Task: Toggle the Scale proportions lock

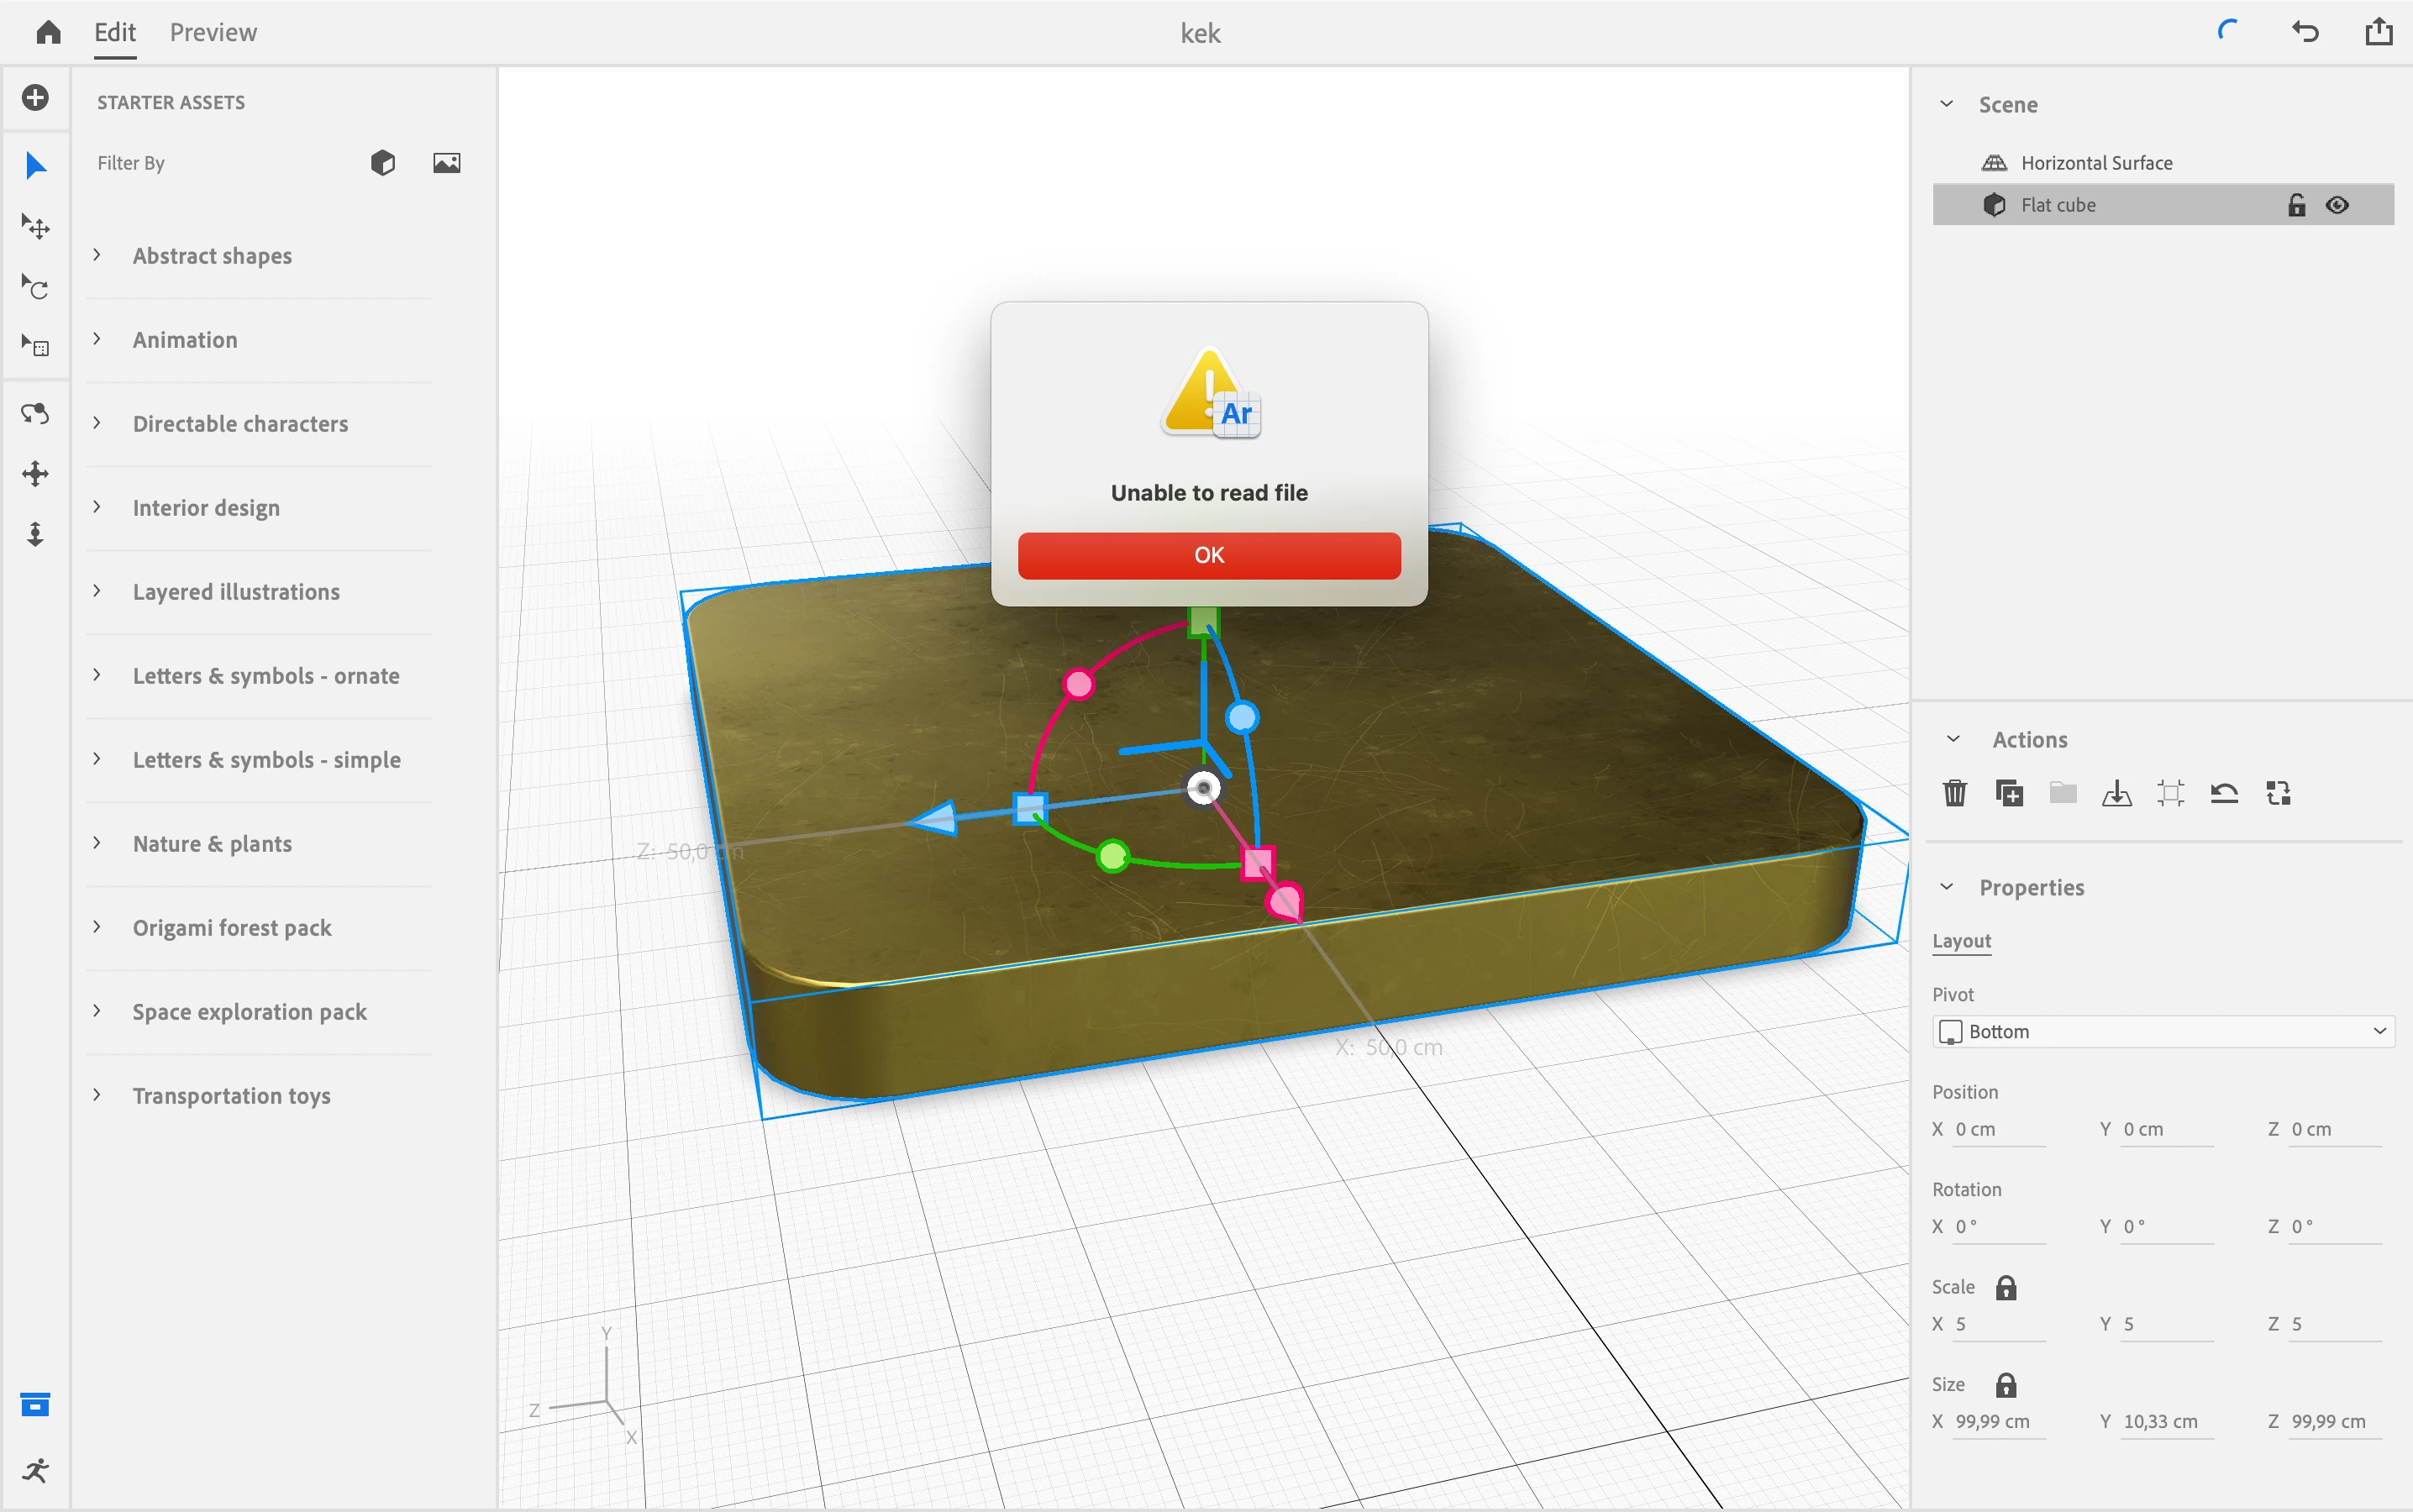Action: click(x=2005, y=1287)
